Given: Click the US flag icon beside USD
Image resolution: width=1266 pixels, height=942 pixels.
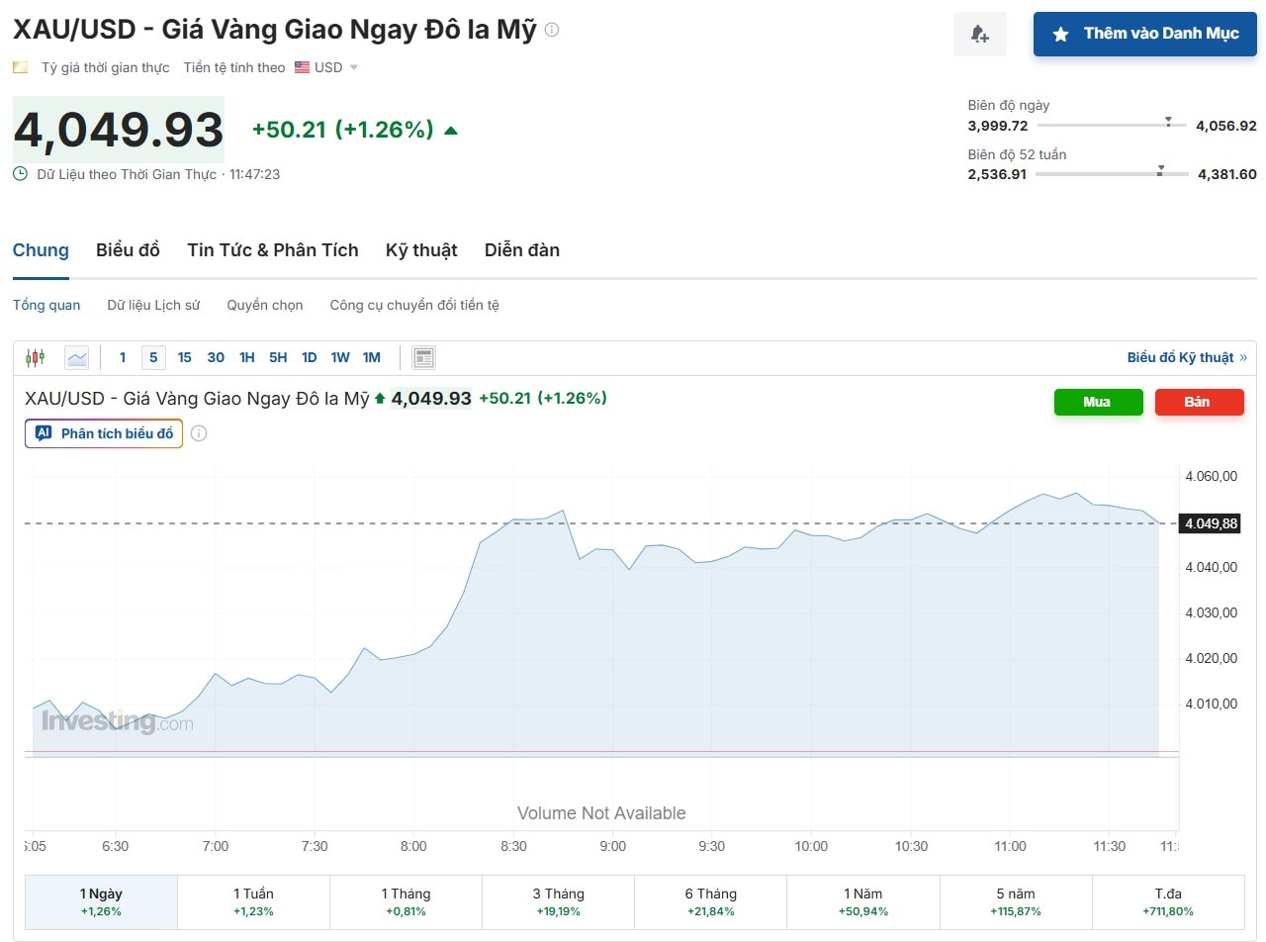Looking at the screenshot, I should (302, 66).
